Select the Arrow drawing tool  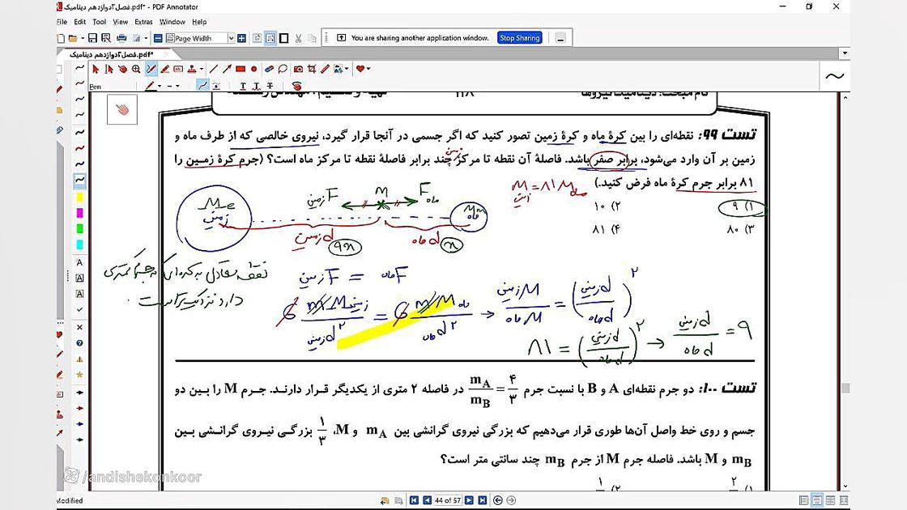click(x=227, y=70)
